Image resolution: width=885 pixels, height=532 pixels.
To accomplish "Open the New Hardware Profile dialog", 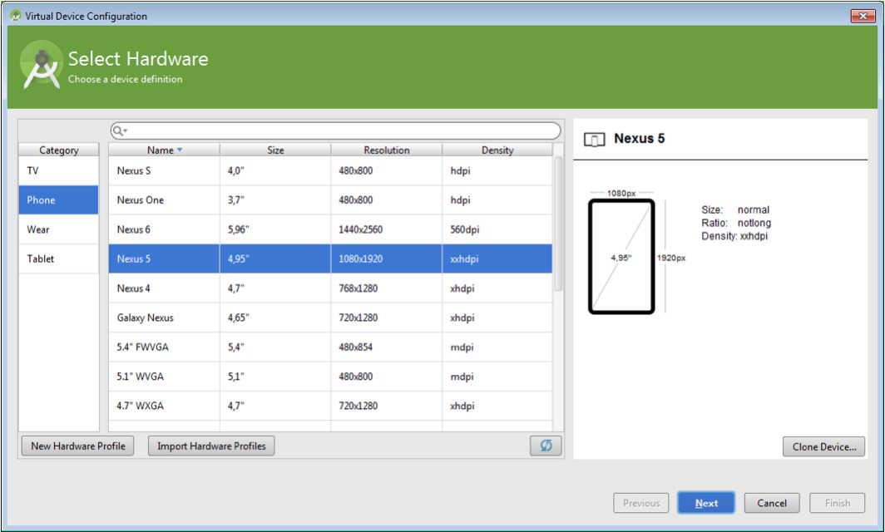I will tap(78, 446).
